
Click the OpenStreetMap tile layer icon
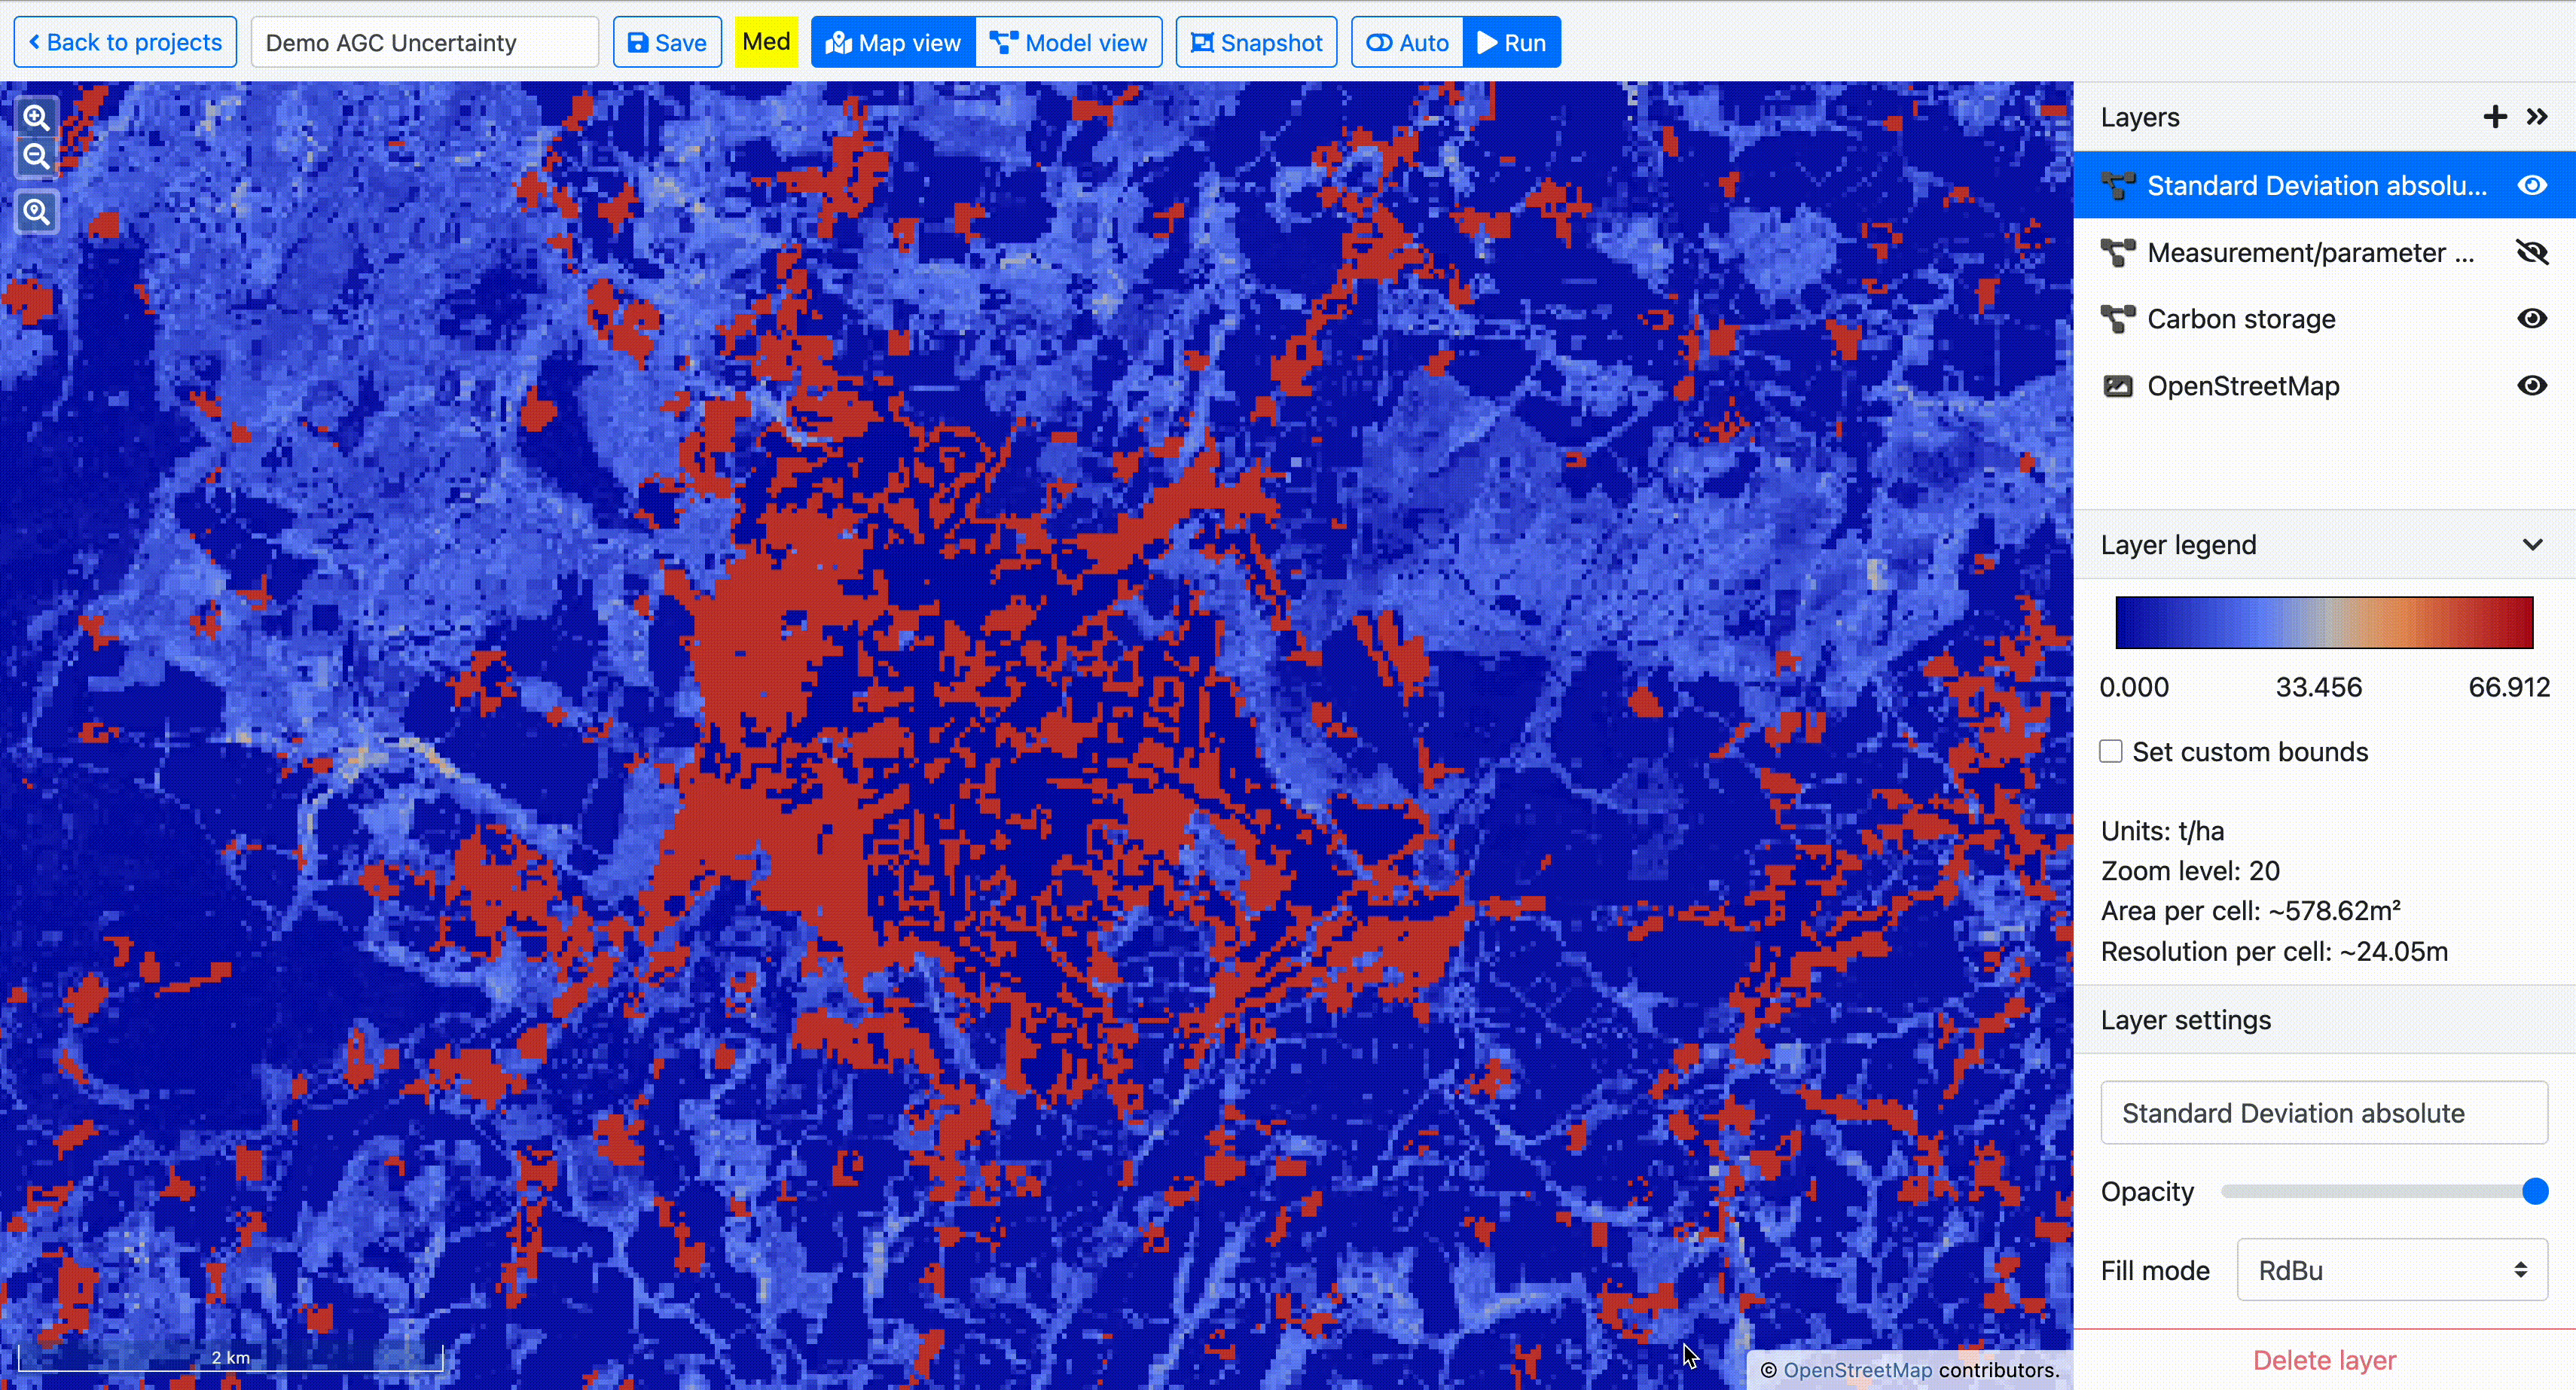point(2118,386)
